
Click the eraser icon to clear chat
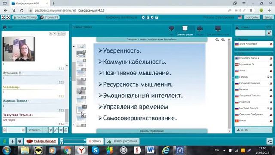(51, 130)
